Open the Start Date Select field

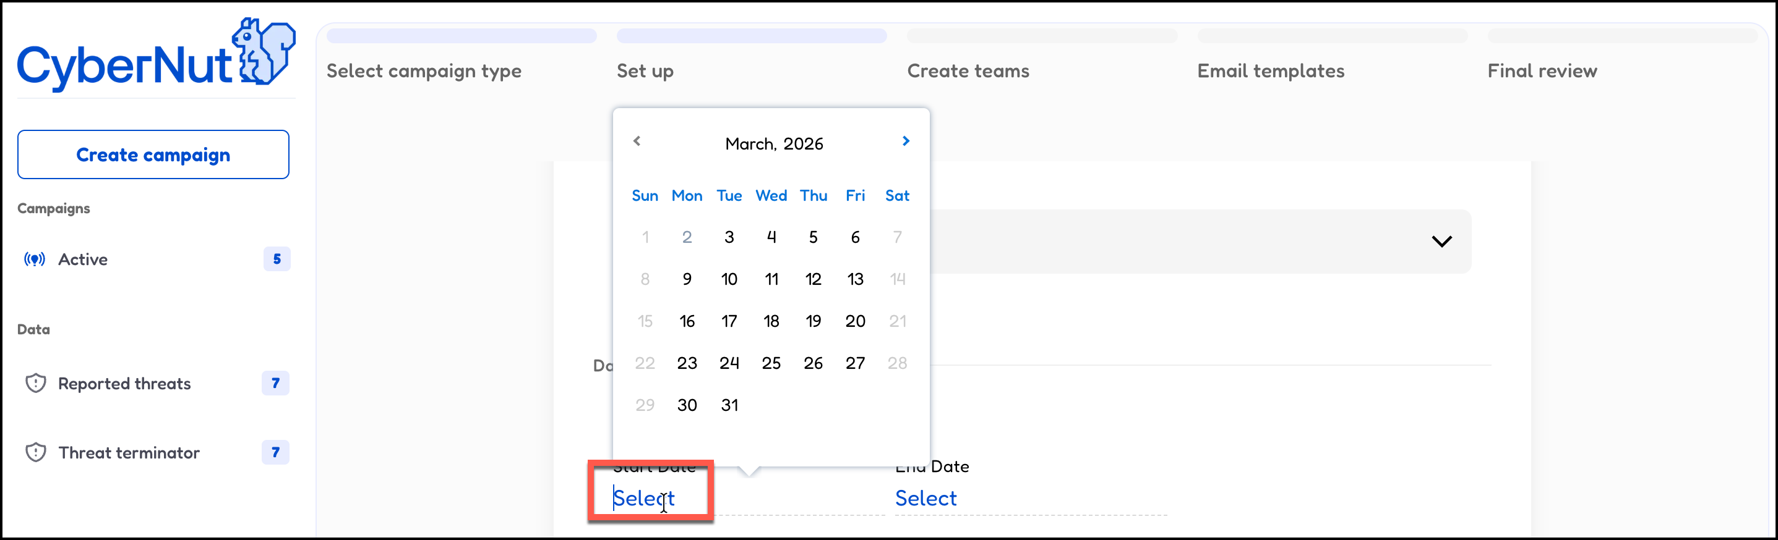pyautogui.click(x=643, y=498)
